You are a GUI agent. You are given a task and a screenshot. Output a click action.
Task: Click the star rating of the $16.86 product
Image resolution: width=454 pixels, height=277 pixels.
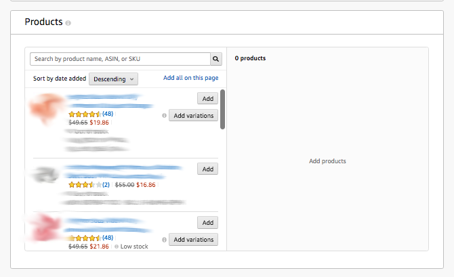point(85,184)
